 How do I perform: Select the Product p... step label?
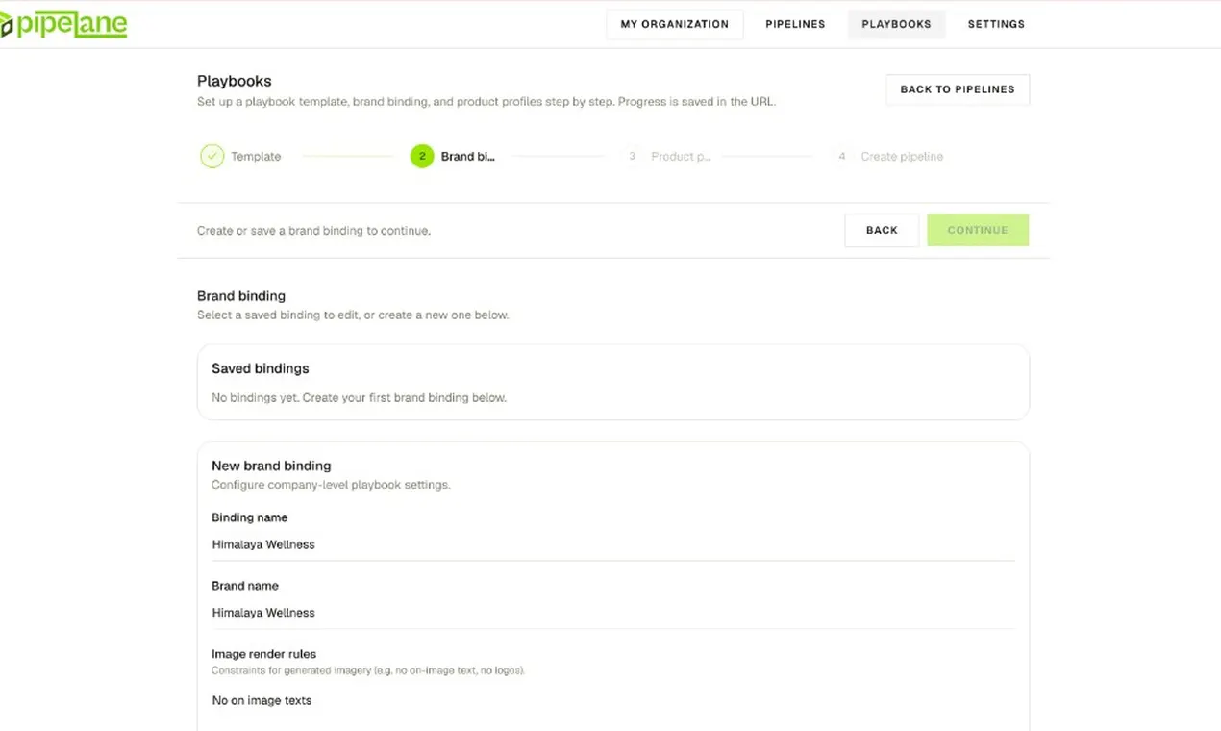(681, 157)
